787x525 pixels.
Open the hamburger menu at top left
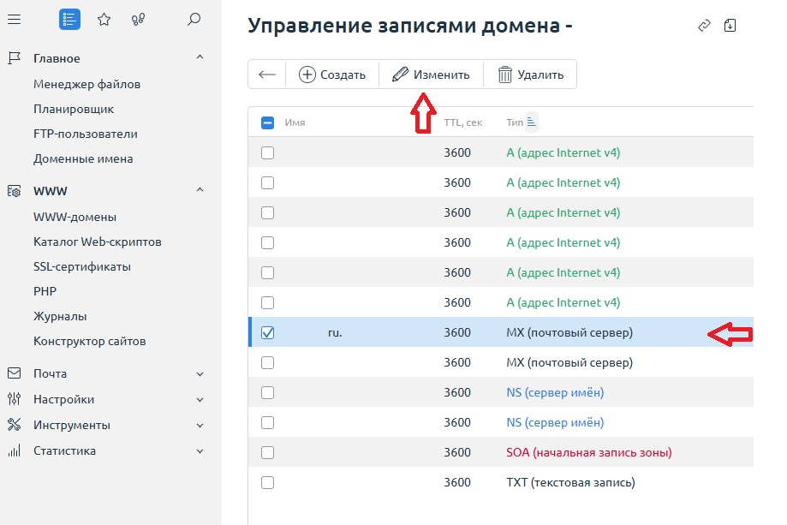[x=14, y=19]
